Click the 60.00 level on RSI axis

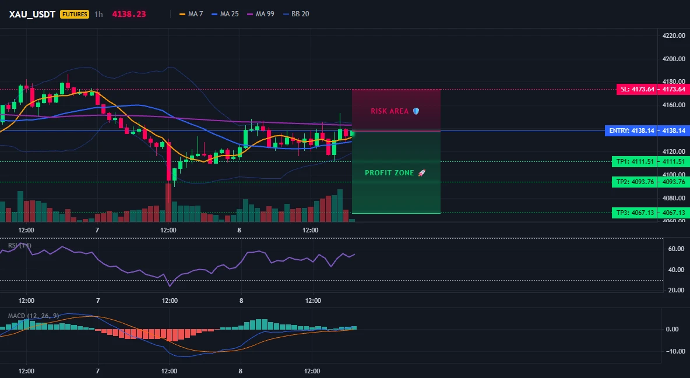pyautogui.click(x=675, y=249)
